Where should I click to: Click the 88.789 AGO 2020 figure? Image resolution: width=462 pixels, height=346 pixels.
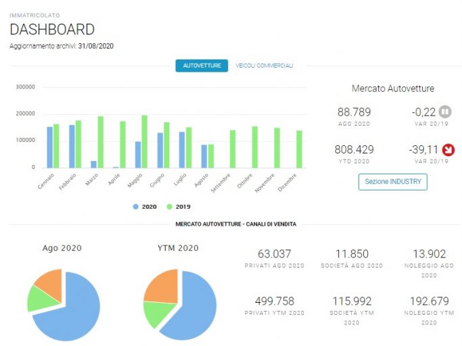click(354, 112)
